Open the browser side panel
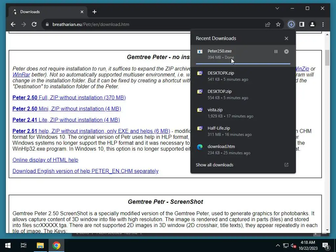Screen dimensions: 336x252 (302, 24)
